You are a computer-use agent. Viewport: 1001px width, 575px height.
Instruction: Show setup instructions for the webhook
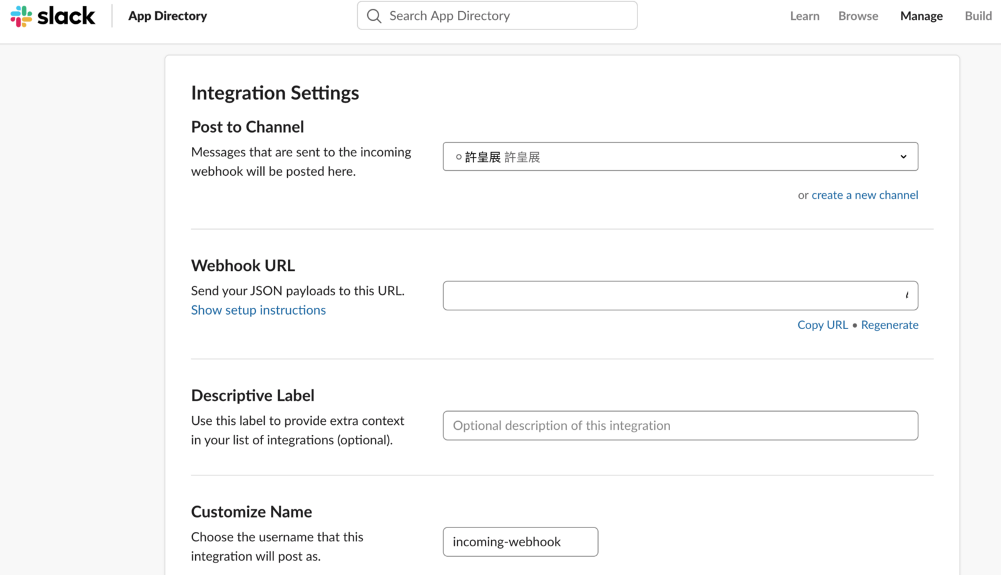point(258,310)
